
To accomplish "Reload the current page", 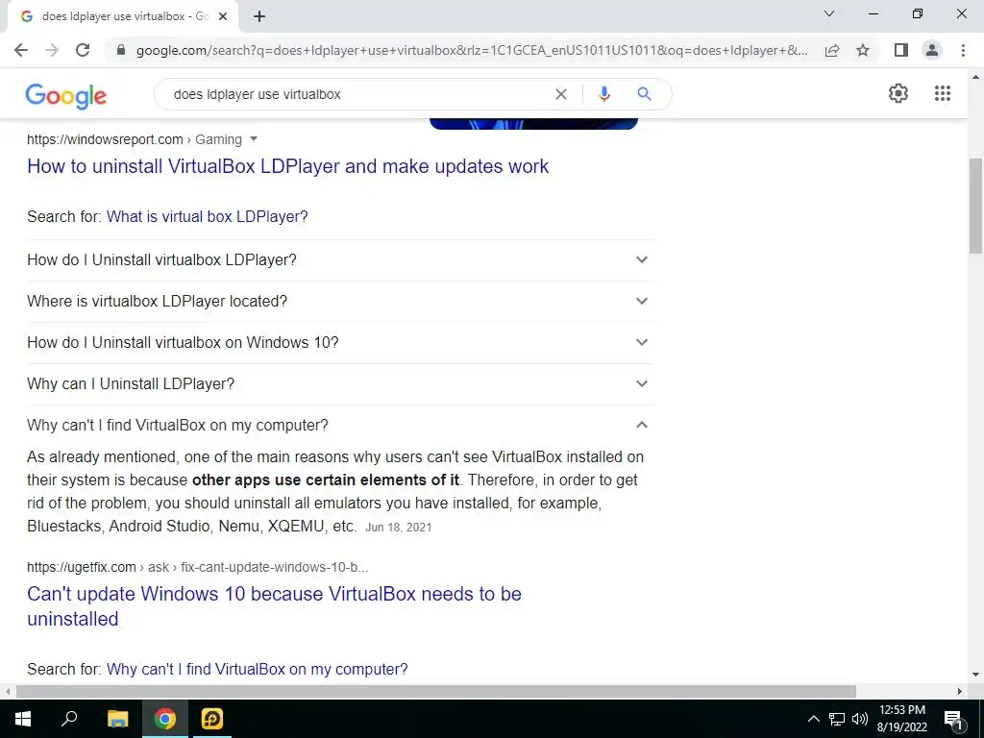I will pos(83,50).
